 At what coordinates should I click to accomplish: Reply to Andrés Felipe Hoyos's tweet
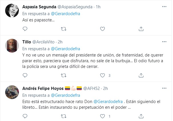click(25, 116)
